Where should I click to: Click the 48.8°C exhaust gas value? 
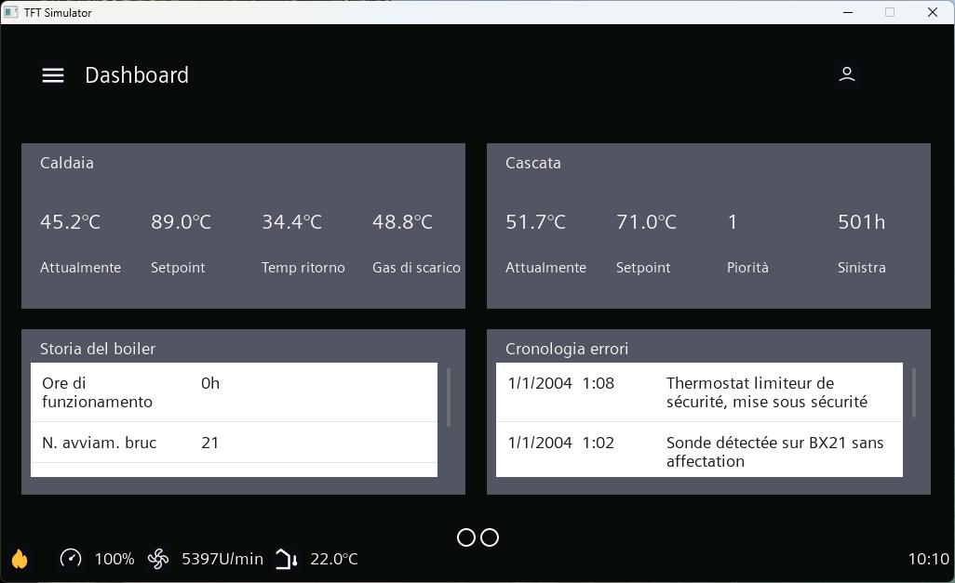pyautogui.click(x=403, y=222)
